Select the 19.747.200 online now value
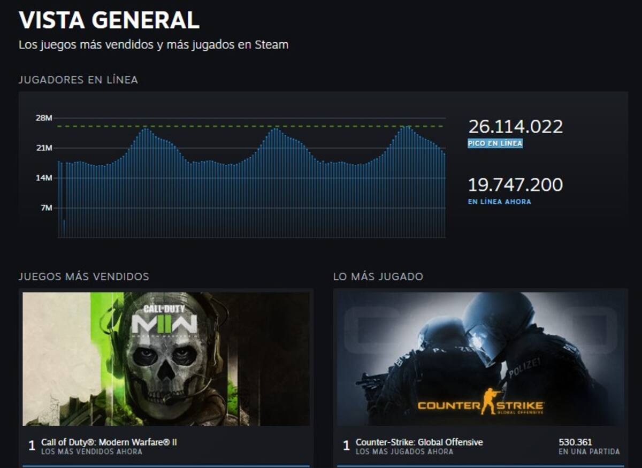This screenshot has width=642, height=468. pos(515,185)
